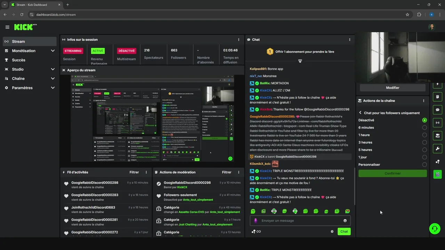
Task: Select the Personnaliser radio option
Action: (x=424, y=165)
